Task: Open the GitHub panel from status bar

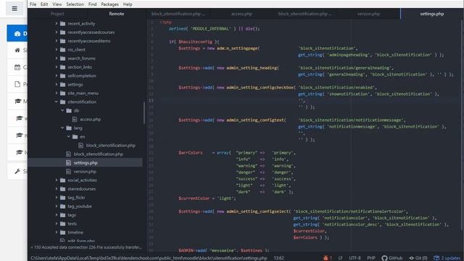Action: click(x=392, y=258)
